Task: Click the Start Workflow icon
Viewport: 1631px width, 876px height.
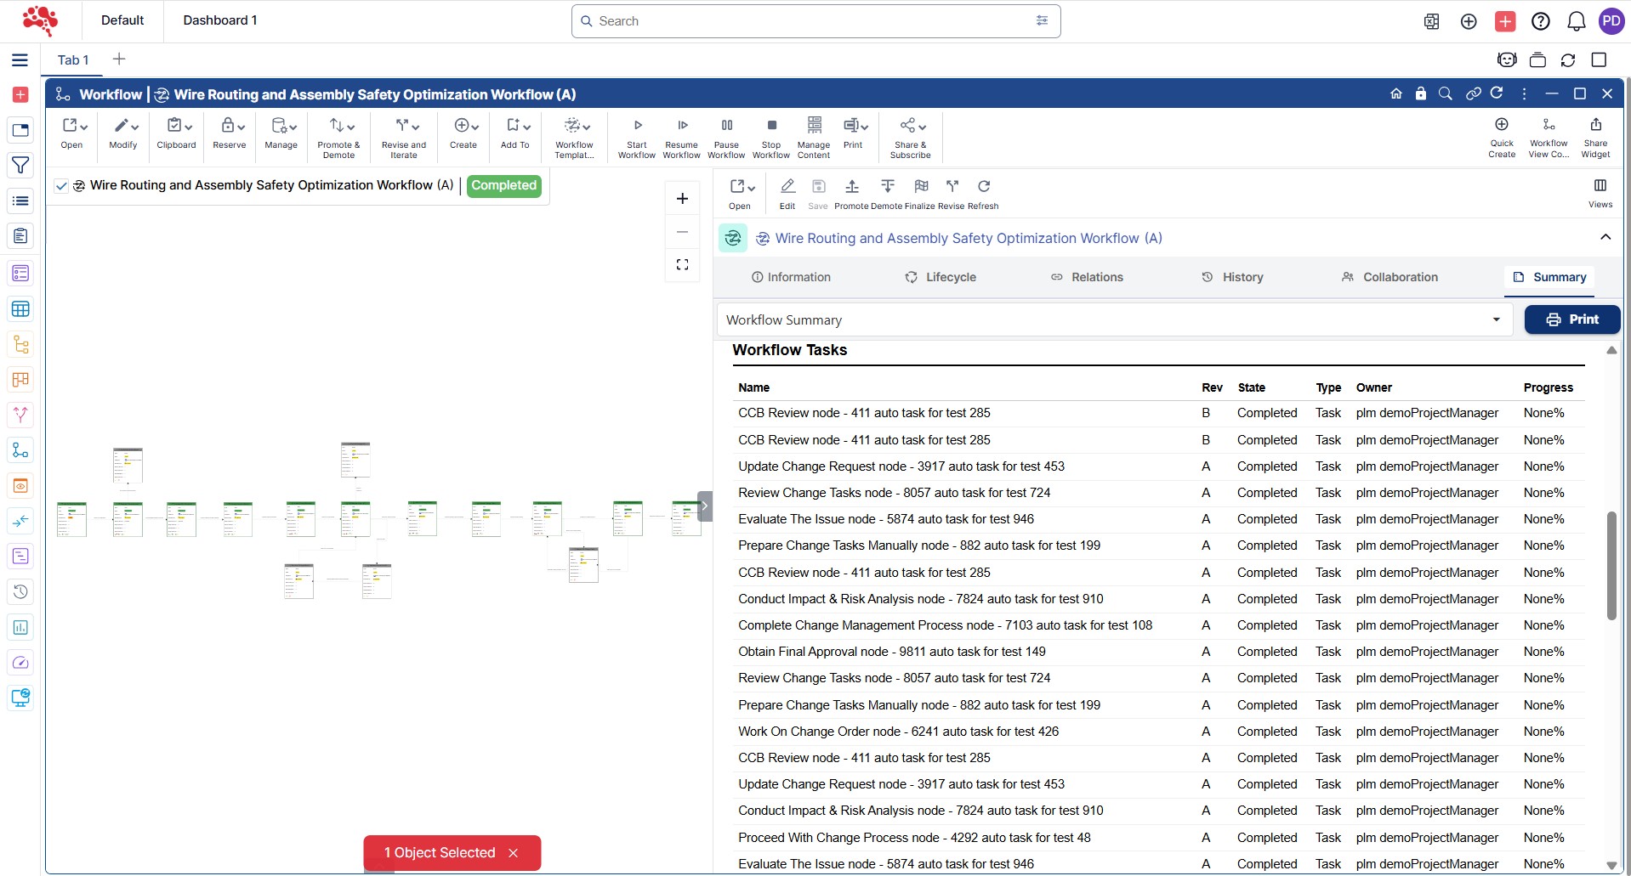Action: (637, 126)
